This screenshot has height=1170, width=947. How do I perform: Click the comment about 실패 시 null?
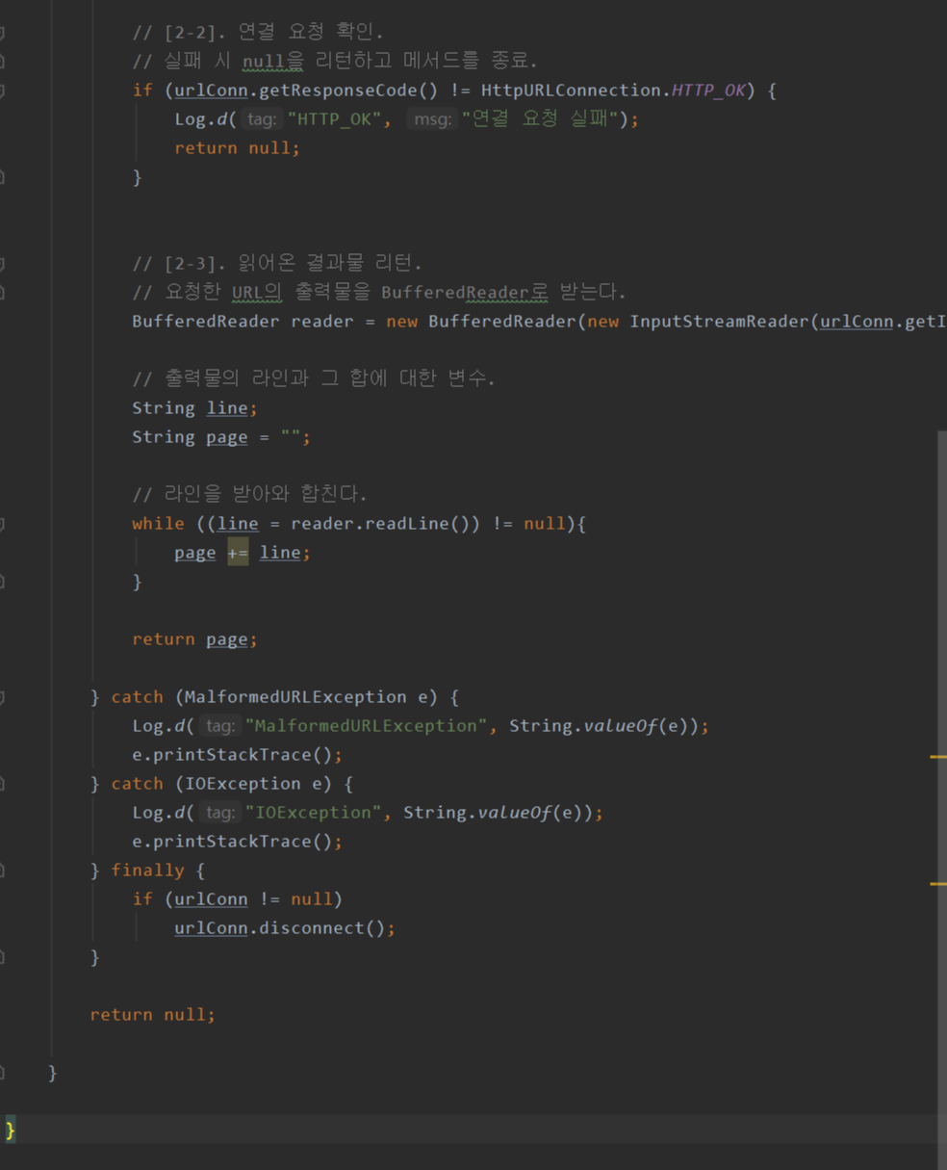[335, 62]
